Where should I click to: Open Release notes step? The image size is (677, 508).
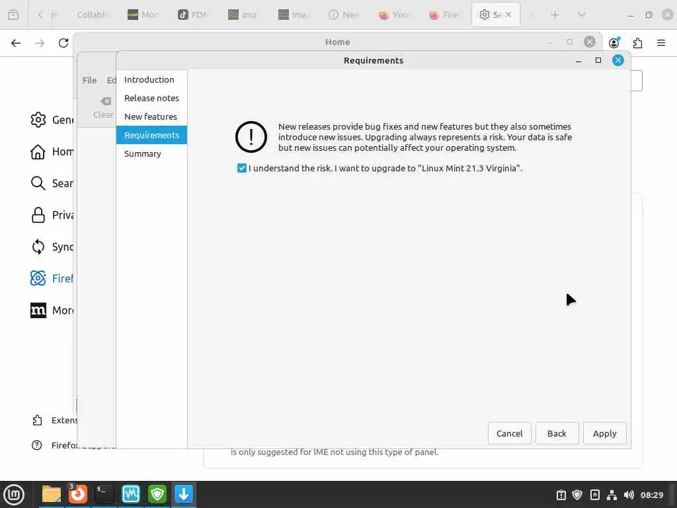pos(151,98)
